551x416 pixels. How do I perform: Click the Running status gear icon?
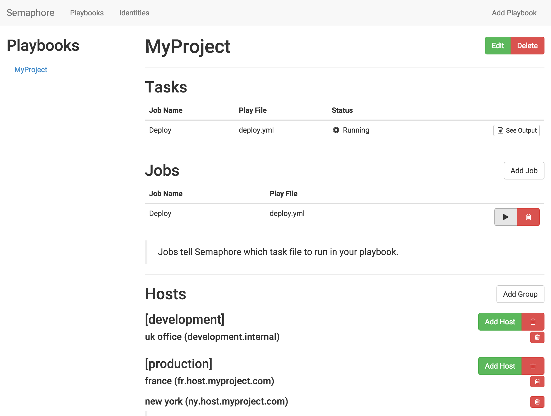336,130
